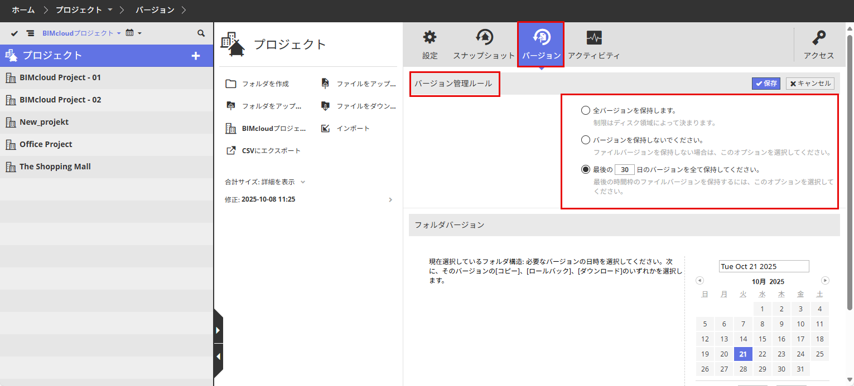Image resolution: width=854 pixels, height=386 pixels.
Task: Select the バージョン tab icon
Action: tap(541, 37)
